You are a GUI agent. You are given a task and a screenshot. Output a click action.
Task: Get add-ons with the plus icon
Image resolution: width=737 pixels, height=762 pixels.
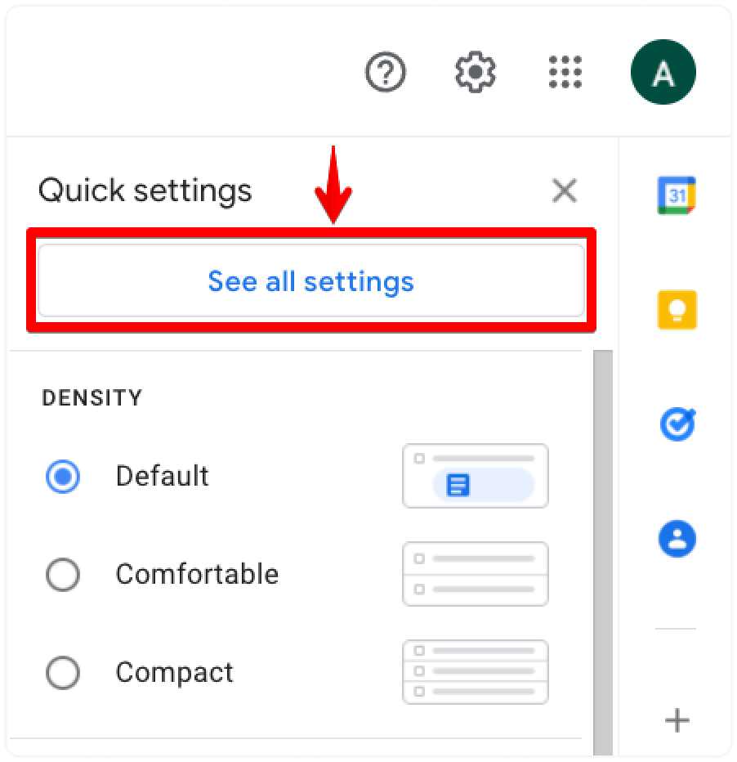[677, 720]
